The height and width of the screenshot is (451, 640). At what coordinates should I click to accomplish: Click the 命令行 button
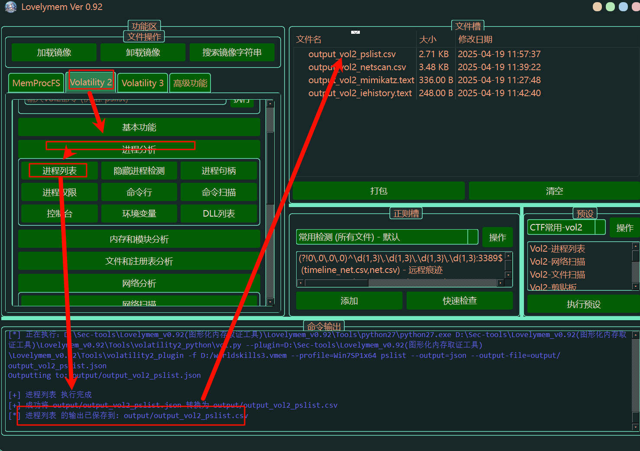(x=139, y=192)
